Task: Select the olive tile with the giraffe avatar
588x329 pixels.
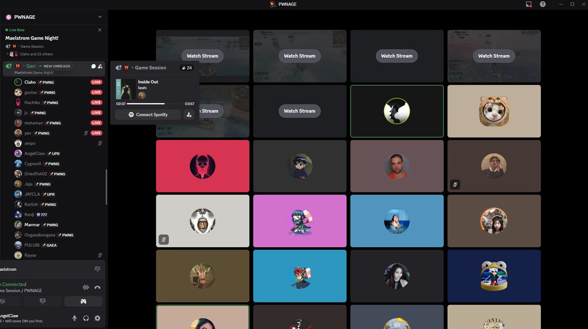Action: click(203, 276)
